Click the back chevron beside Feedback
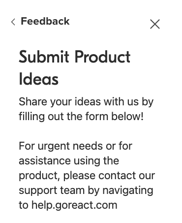 [13, 22]
